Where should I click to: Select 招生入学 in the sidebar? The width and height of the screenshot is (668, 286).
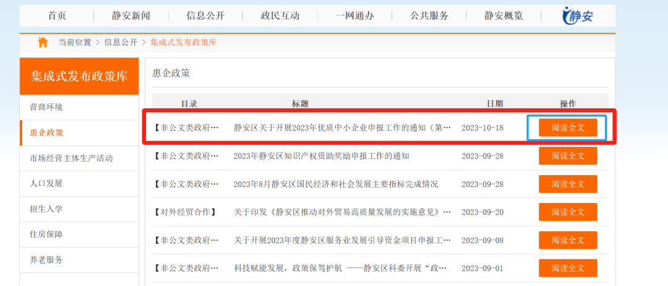tap(79, 209)
